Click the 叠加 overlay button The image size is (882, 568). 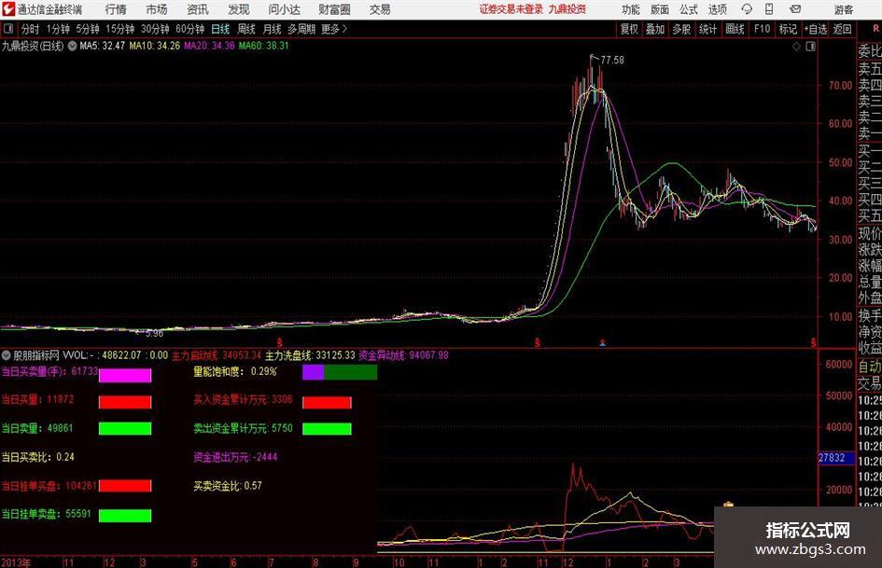tap(655, 29)
